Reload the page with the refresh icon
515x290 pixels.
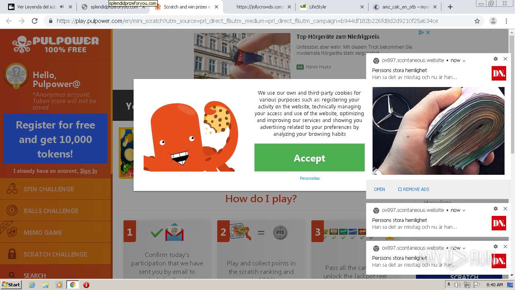point(35,21)
